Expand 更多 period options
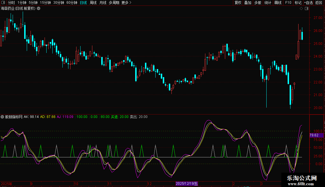The height and width of the screenshot is (187, 325). tap(126, 3)
